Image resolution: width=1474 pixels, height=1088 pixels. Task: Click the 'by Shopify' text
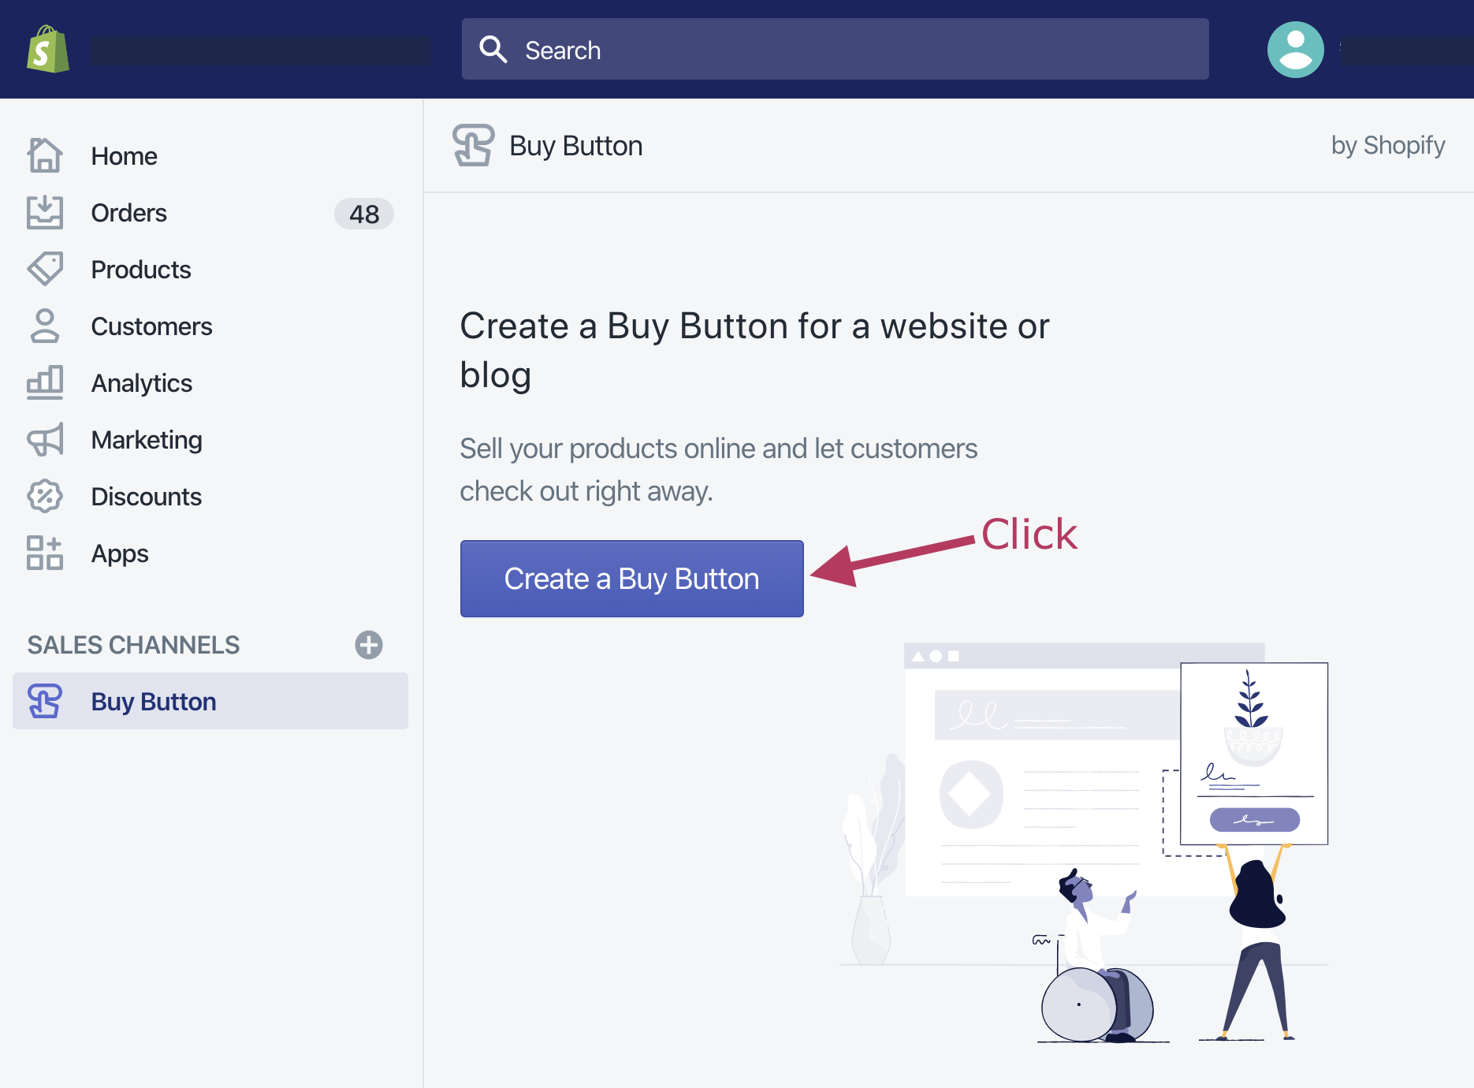(x=1388, y=146)
